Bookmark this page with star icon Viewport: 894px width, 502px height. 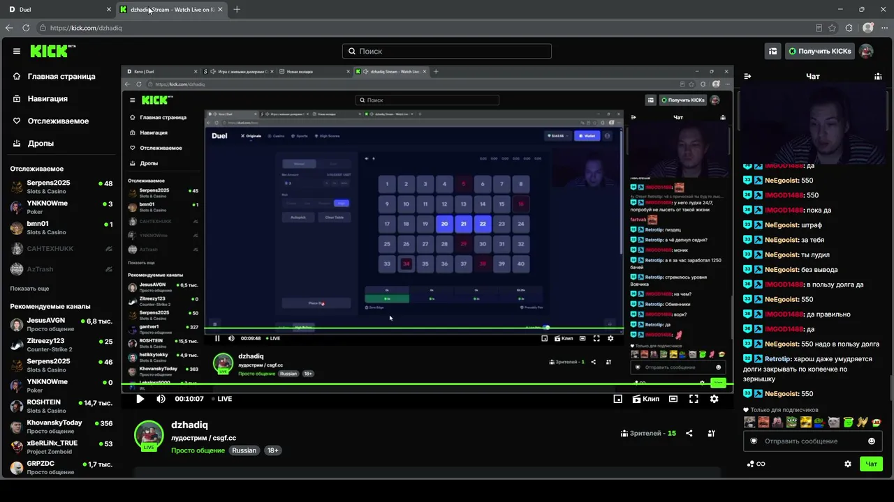(x=833, y=28)
